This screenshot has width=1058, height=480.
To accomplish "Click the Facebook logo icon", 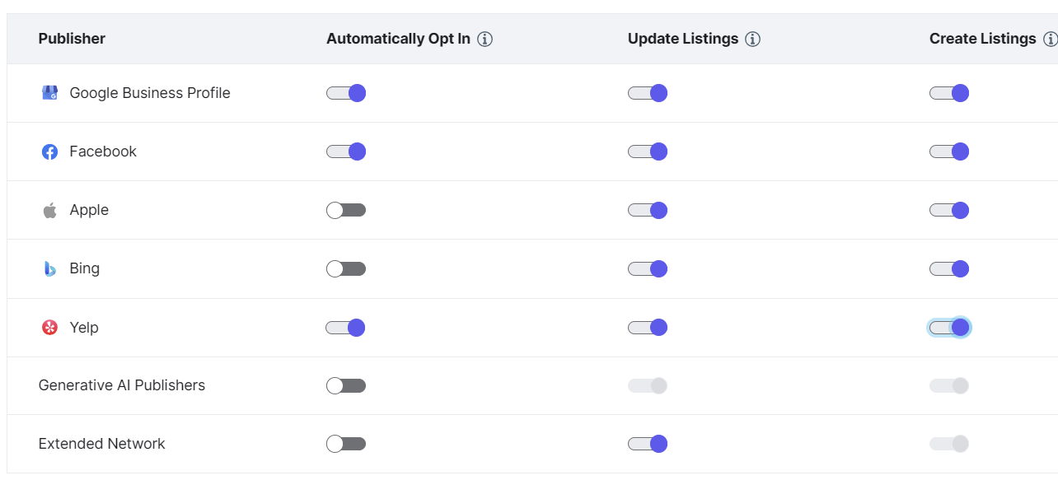I will (x=49, y=151).
